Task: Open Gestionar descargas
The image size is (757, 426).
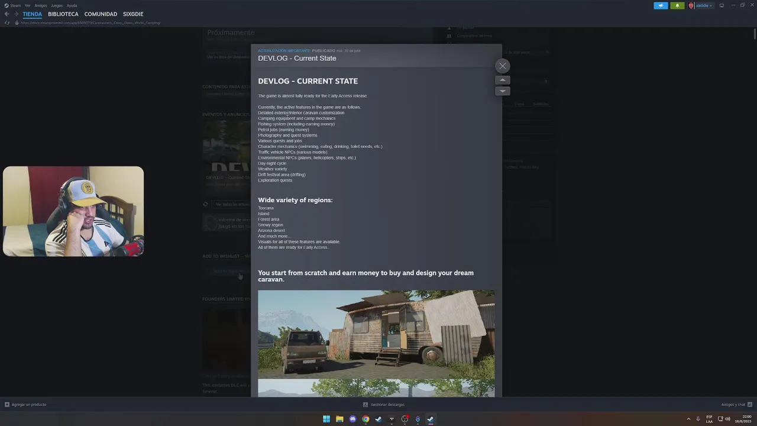Action: click(384, 405)
